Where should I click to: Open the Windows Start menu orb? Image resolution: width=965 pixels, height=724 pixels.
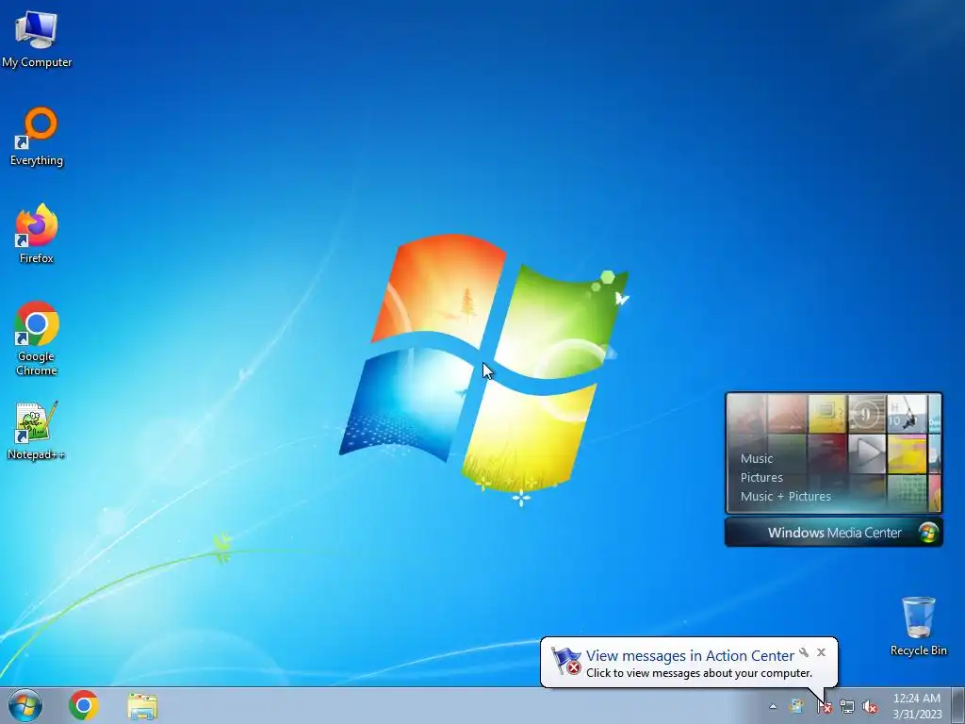[25, 705]
